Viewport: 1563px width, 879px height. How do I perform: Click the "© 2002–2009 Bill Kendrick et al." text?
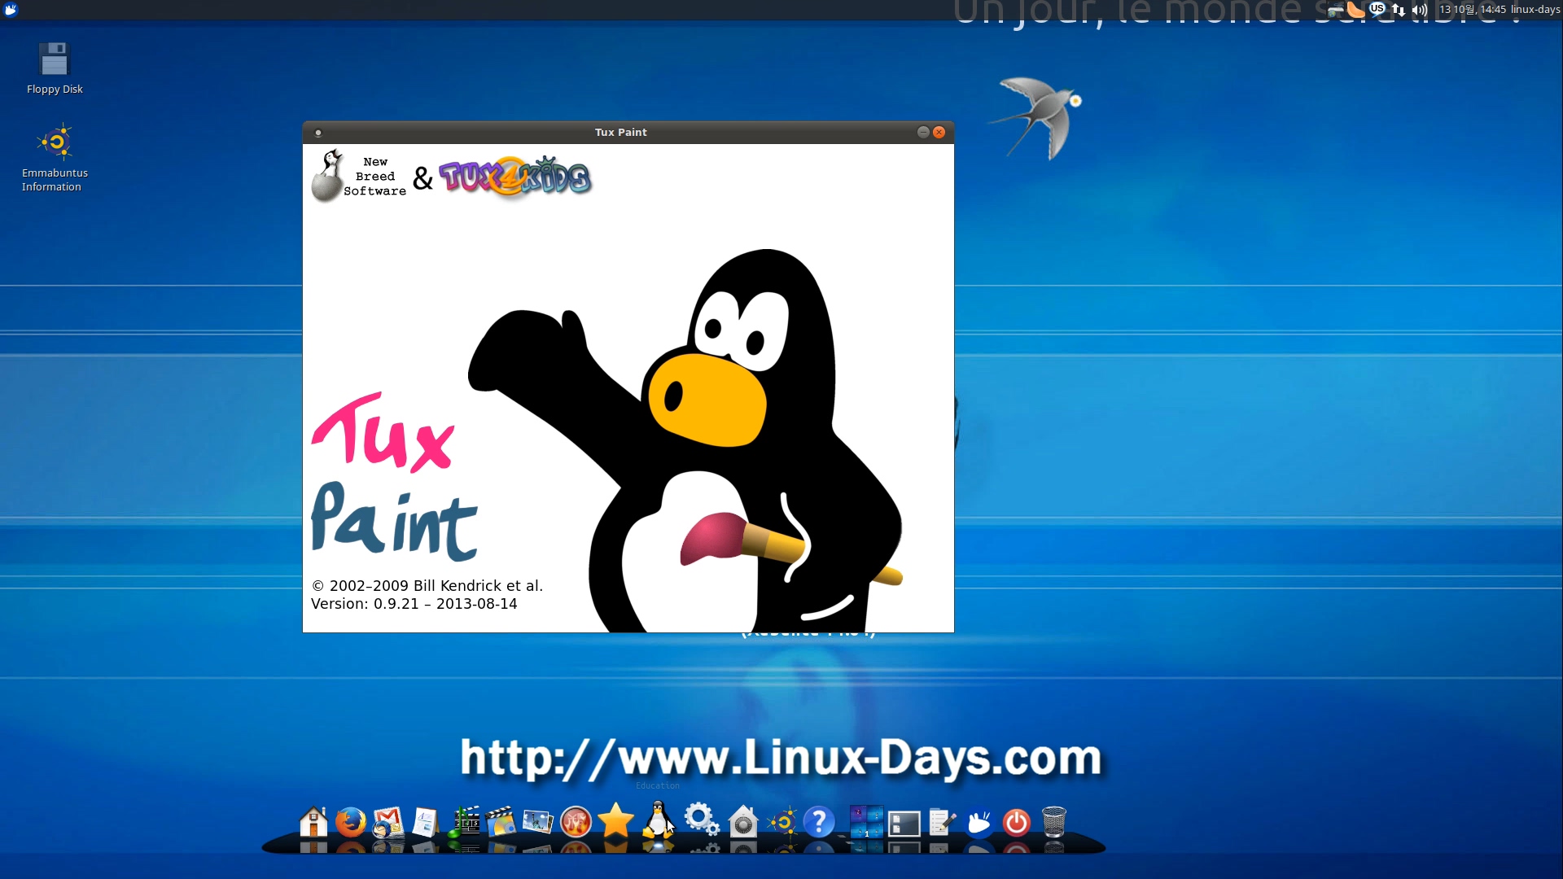427,586
